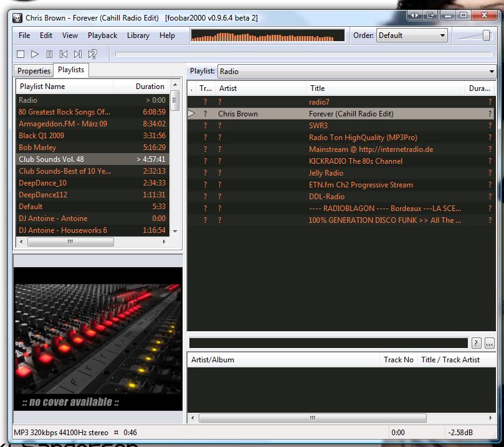504x447 pixels.
Task: Click the down arrow of playlist list scrollbar
Action: [x=175, y=231]
